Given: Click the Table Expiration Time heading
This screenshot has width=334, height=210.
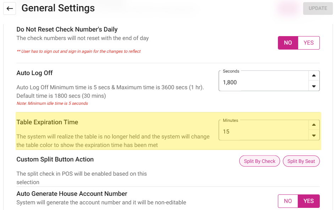Looking at the screenshot, I should tap(47, 122).
